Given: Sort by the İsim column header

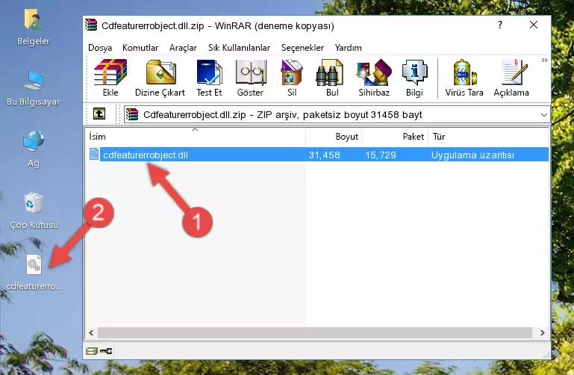Looking at the screenshot, I should 196,137.
